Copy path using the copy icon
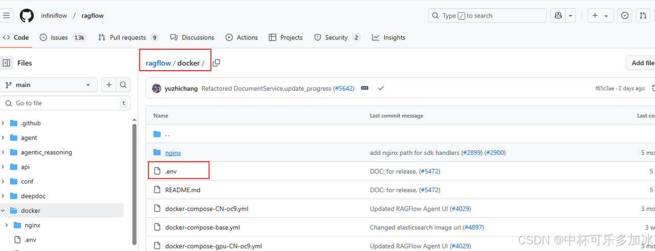The image size is (655, 251). 216,63
